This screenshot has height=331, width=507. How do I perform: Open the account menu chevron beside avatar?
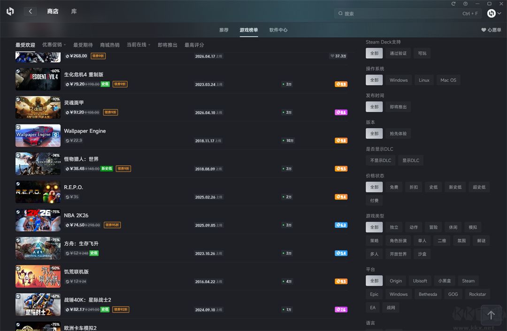tap(499, 13)
